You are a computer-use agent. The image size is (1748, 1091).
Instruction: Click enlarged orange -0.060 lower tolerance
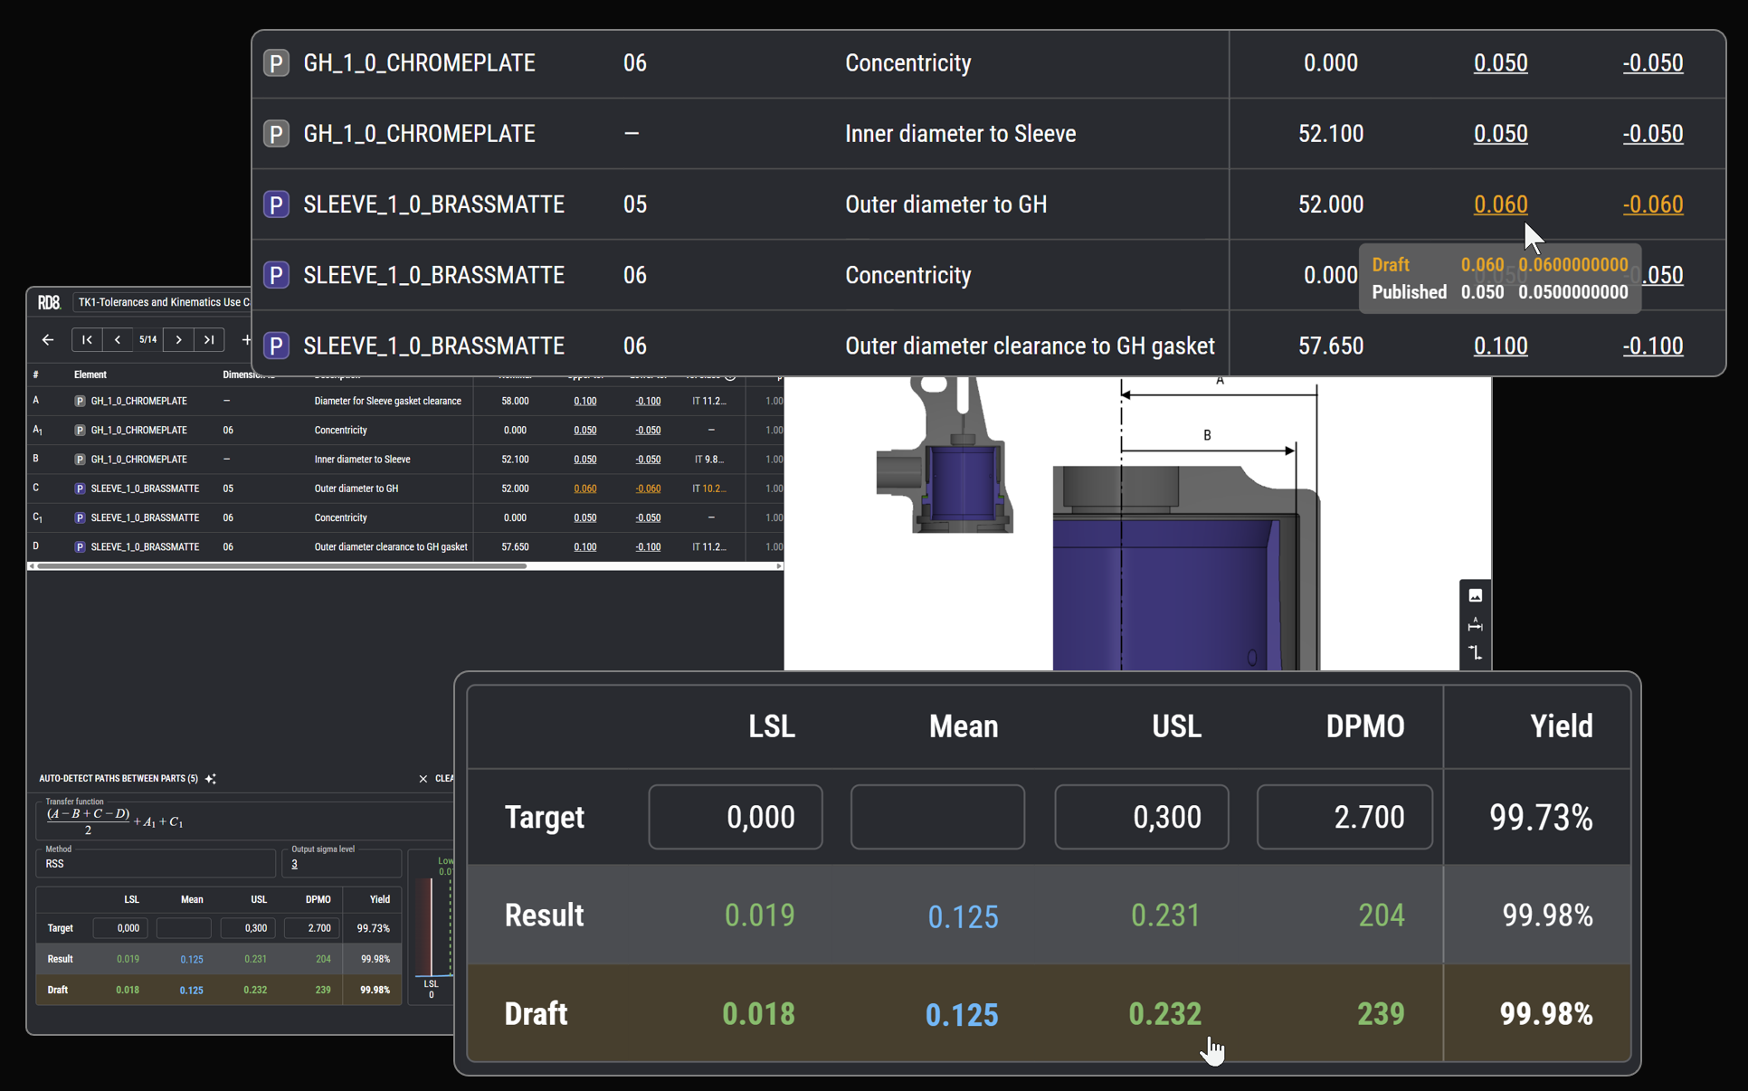[1652, 204]
